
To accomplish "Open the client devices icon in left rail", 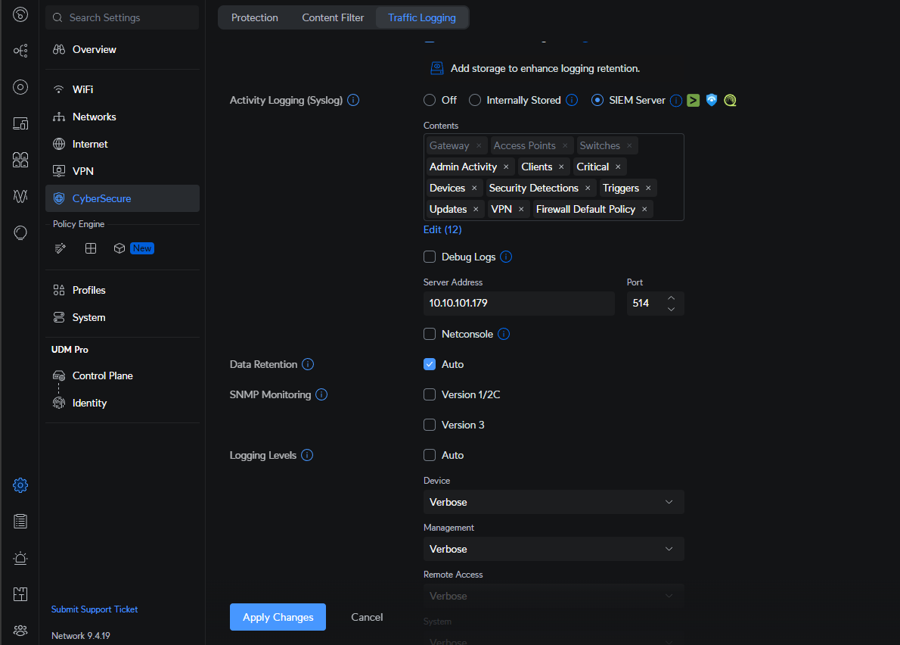I will point(20,160).
